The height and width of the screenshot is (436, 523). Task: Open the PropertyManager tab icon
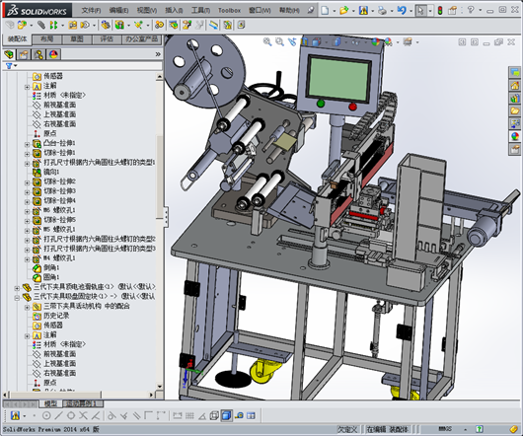pos(24,54)
